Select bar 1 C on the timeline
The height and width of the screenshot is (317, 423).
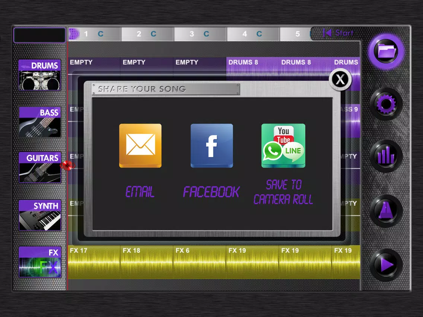pos(94,34)
